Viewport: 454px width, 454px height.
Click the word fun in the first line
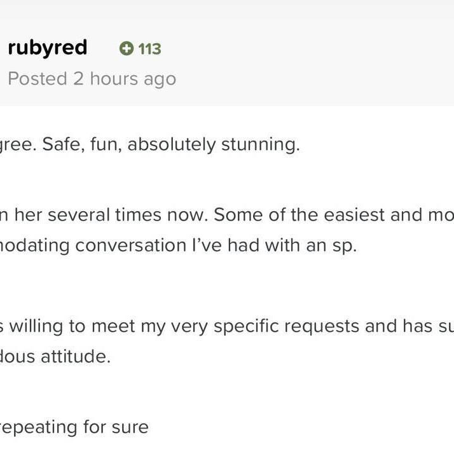tap(106, 144)
